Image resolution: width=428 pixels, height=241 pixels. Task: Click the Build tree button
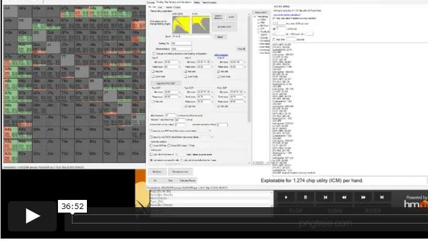(157, 172)
